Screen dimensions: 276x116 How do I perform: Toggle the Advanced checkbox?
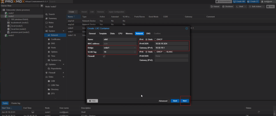pyautogui.click(x=169, y=101)
